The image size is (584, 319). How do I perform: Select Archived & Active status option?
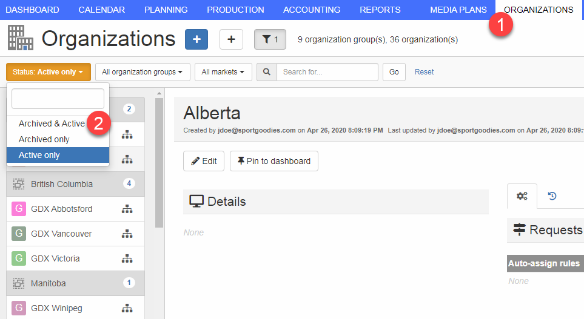(x=52, y=123)
